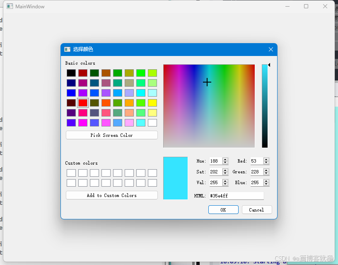This screenshot has width=338, height=265.
Task: Click the black arrow marker on brightness slider
Action: [269, 65]
